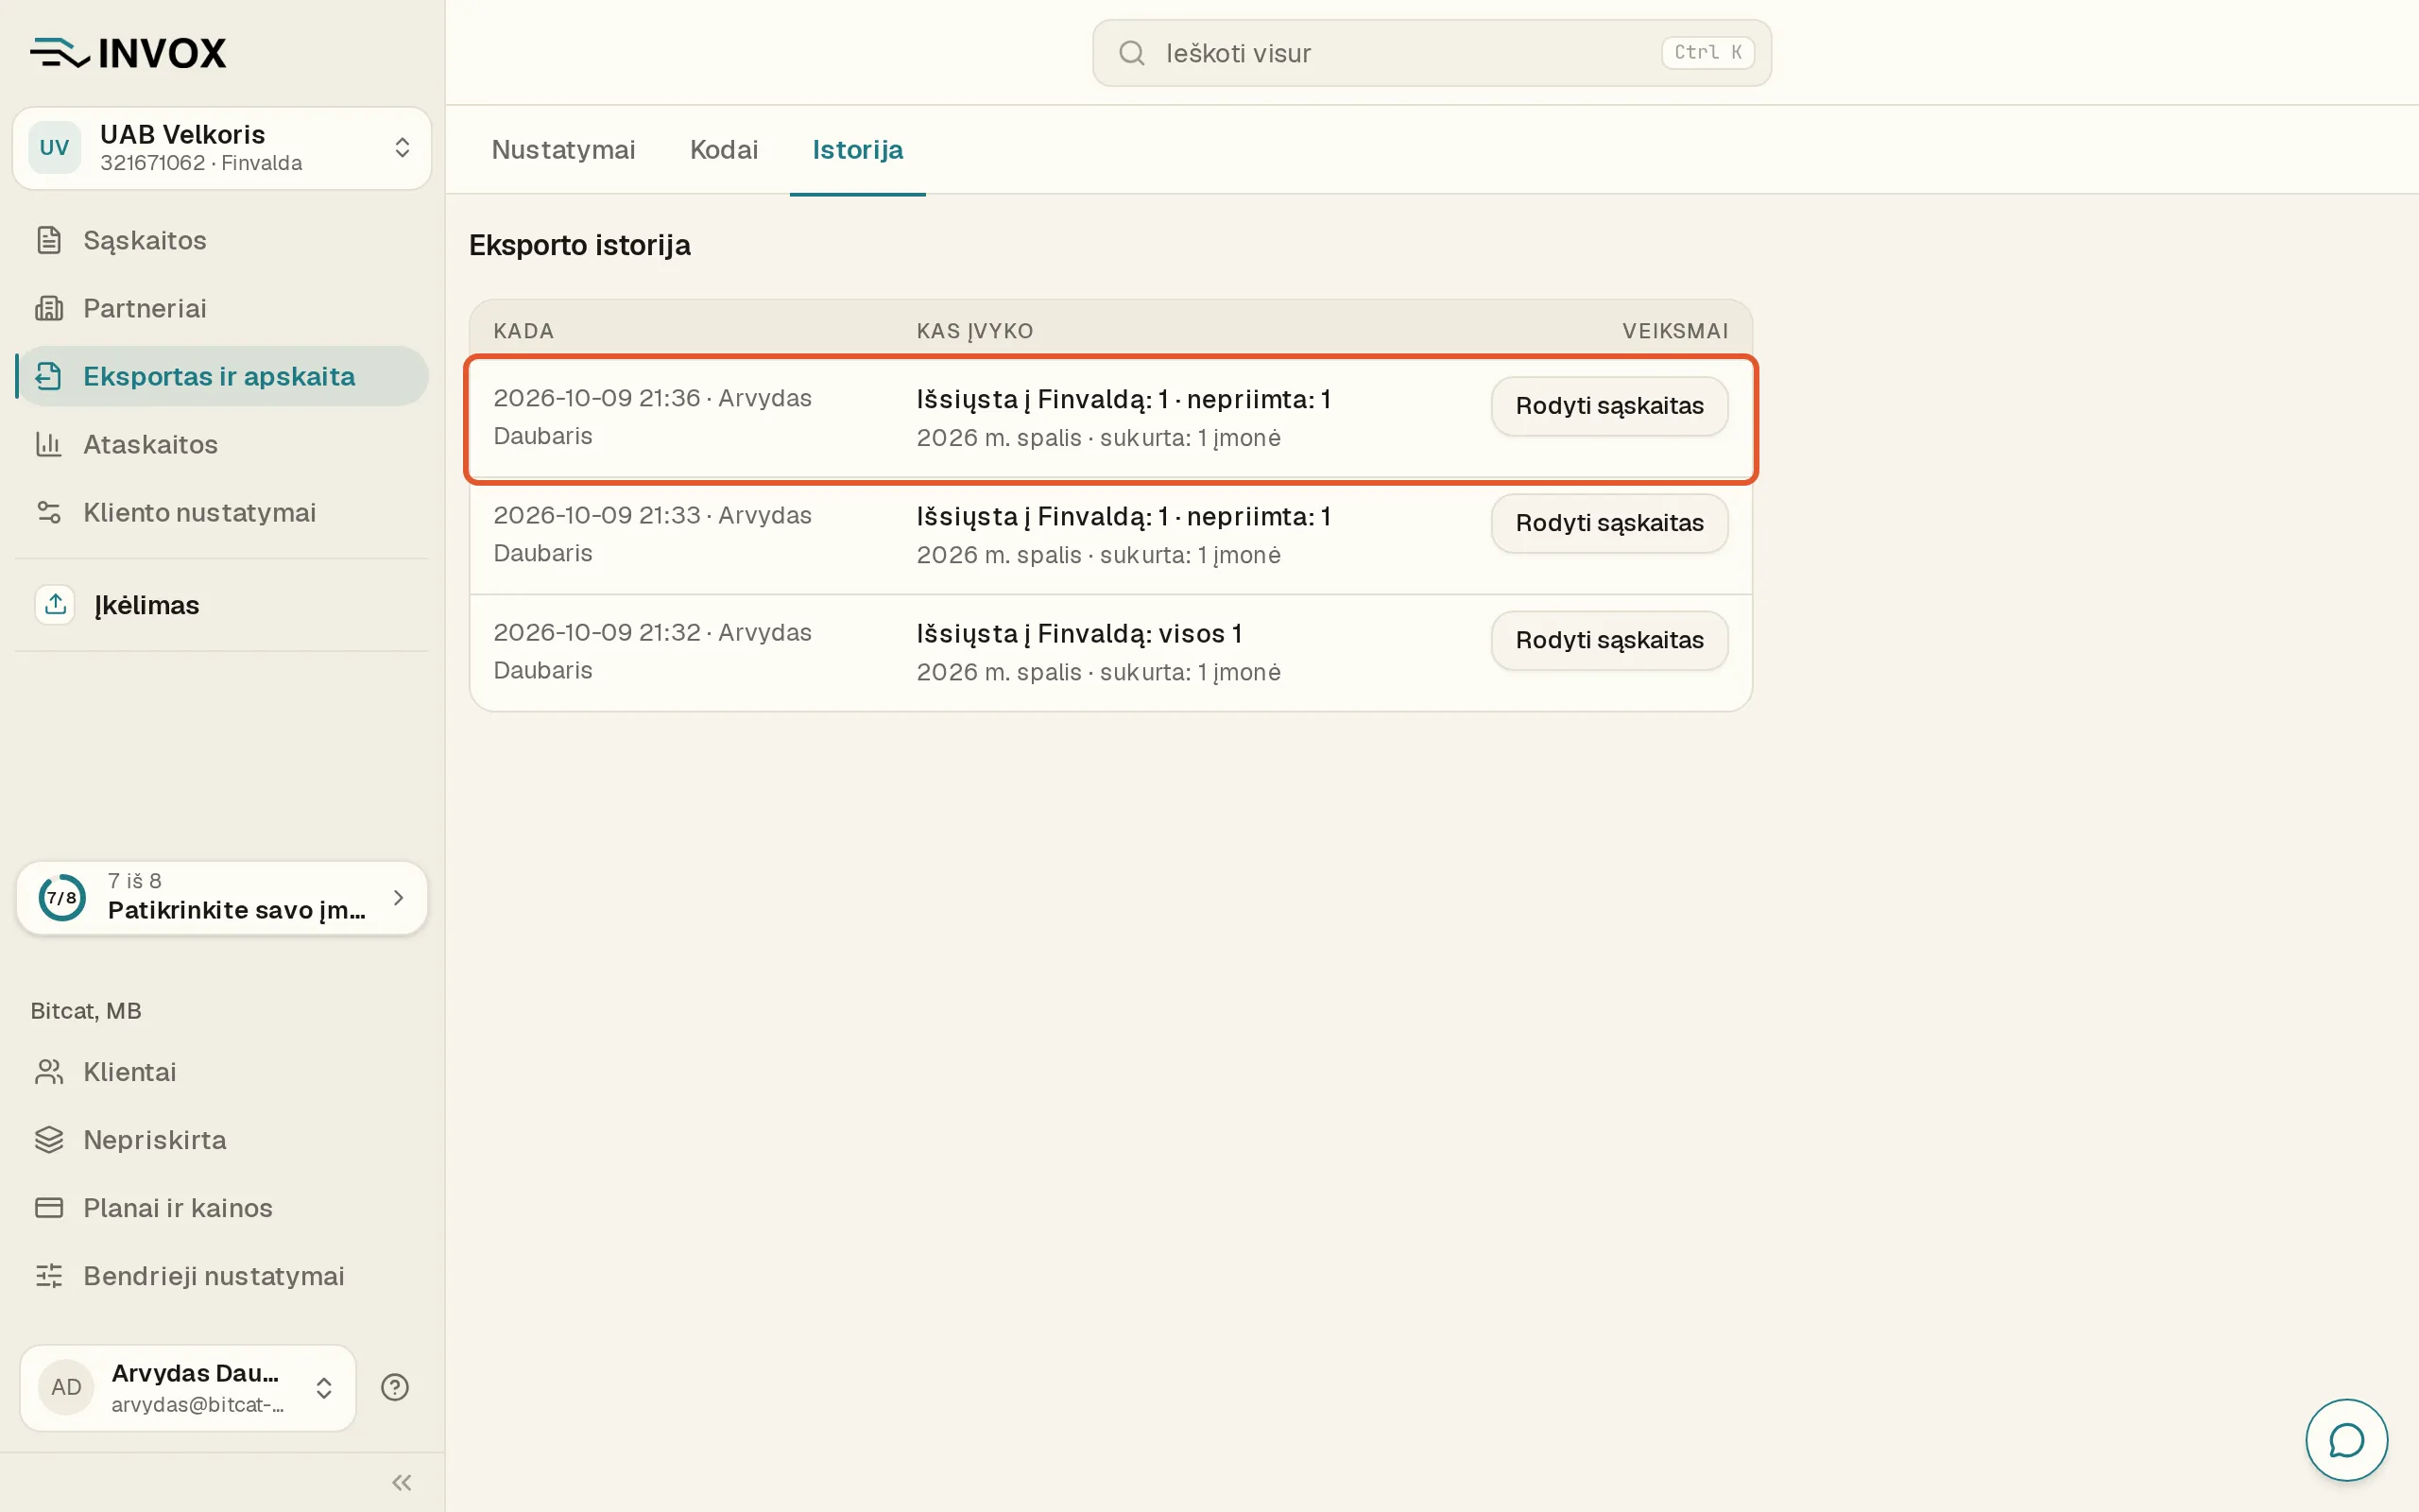Switch to the Kodai tab
The image size is (2419, 1512).
(724, 150)
